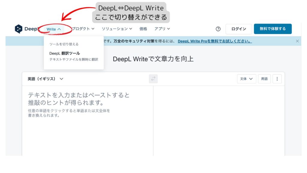Open the three-dot more options menu
307x173 pixels.
pyautogui.click(x=277, y=79)
